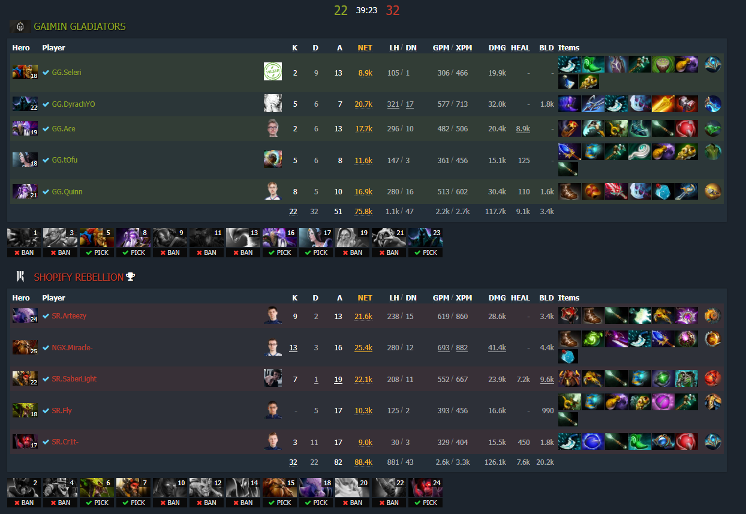Image resolution: width=746 pixels, height=514 pixels.
Task: Click GG.Seleri's player avatar picture
Action: [273, 71]
